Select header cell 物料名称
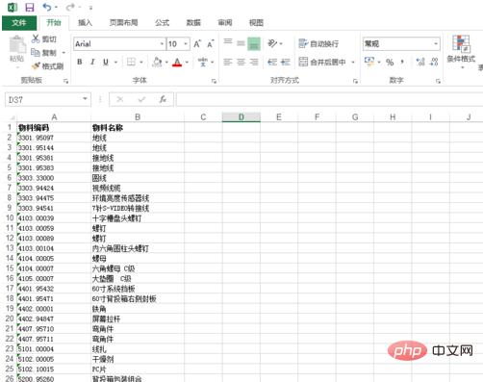Screen dimensions: 483x382 tap(138, 128)
